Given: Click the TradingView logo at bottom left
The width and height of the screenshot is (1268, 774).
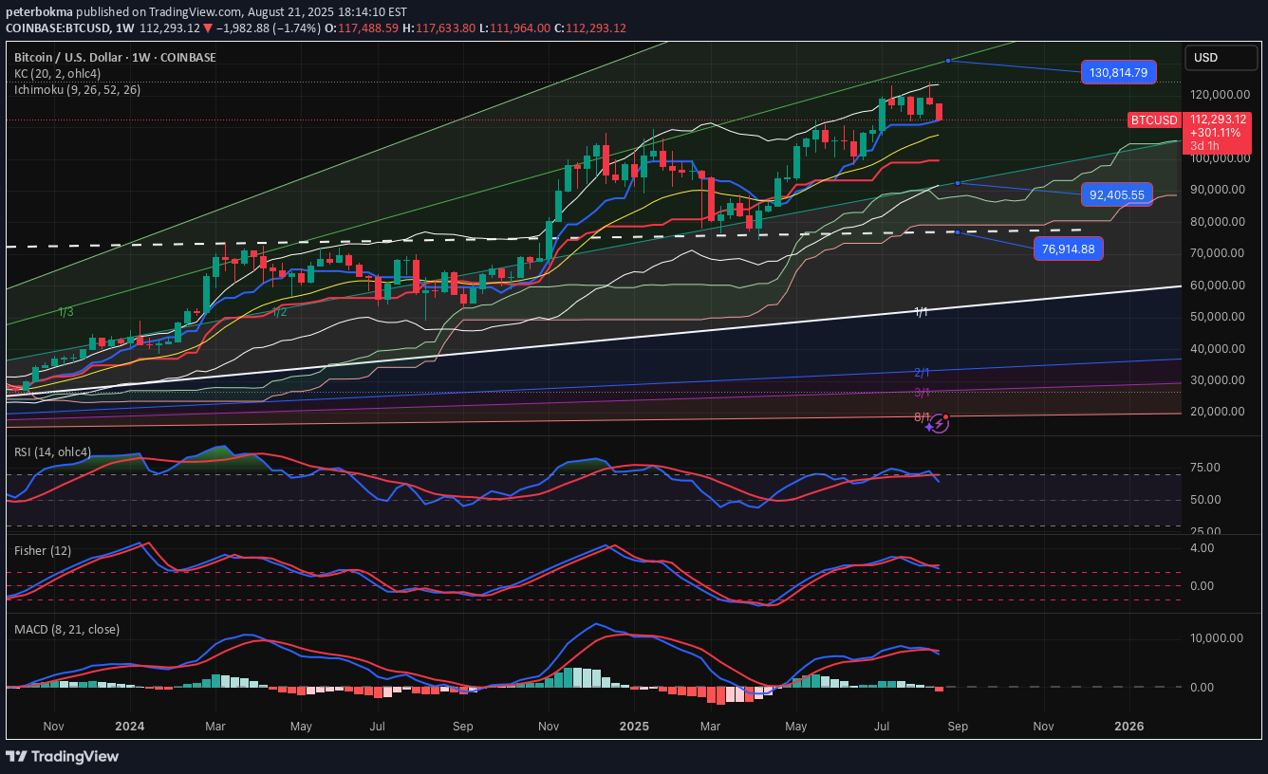Looking at the screenshot, I should point(63,756).
